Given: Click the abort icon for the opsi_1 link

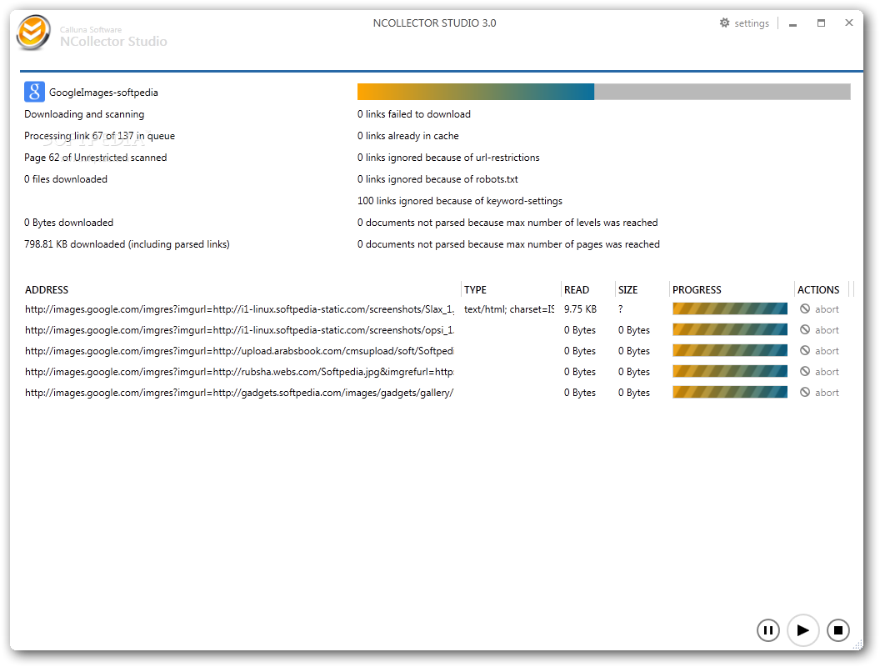Looking at the screenshot, I should [x=805, y=329].
